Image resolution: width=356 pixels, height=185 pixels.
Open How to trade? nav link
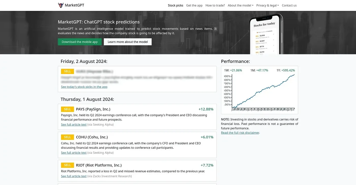point(215,5)
